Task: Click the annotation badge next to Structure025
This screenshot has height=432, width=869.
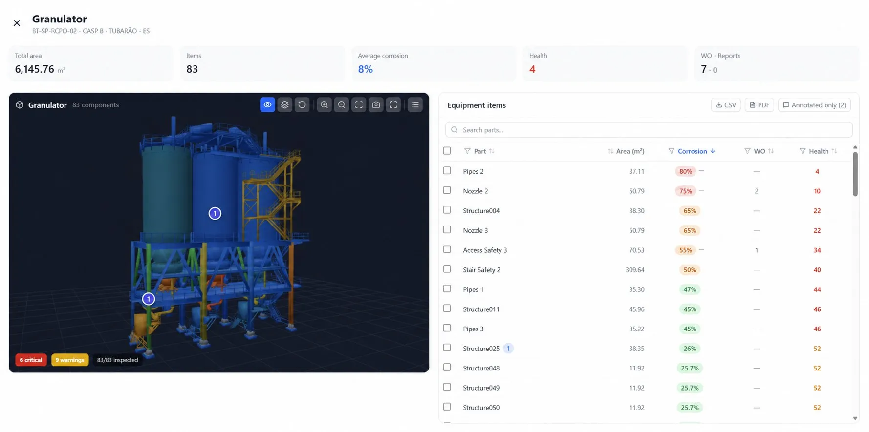Action: 508,349
